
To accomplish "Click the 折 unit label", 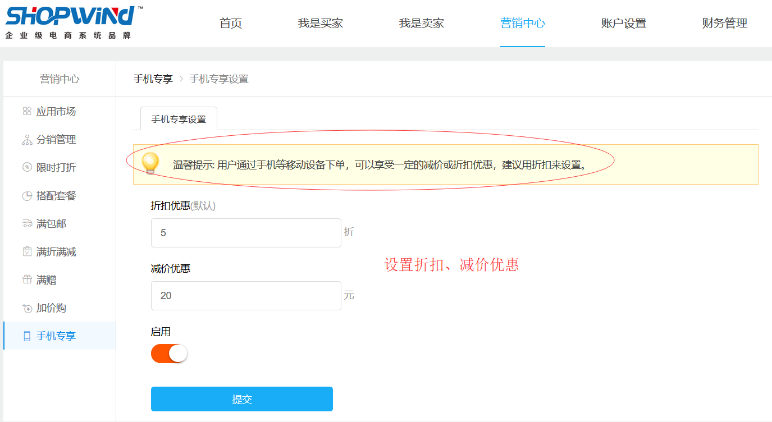I will [x=349, y=232].
